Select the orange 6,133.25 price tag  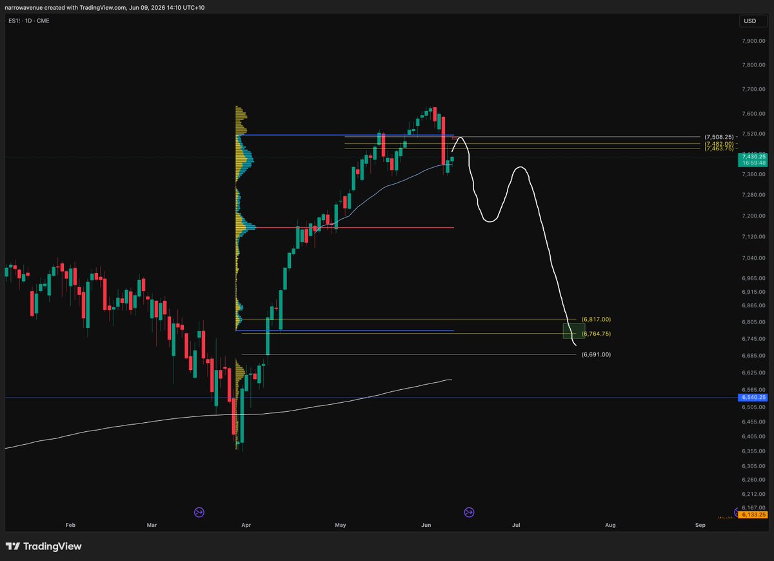753,515
